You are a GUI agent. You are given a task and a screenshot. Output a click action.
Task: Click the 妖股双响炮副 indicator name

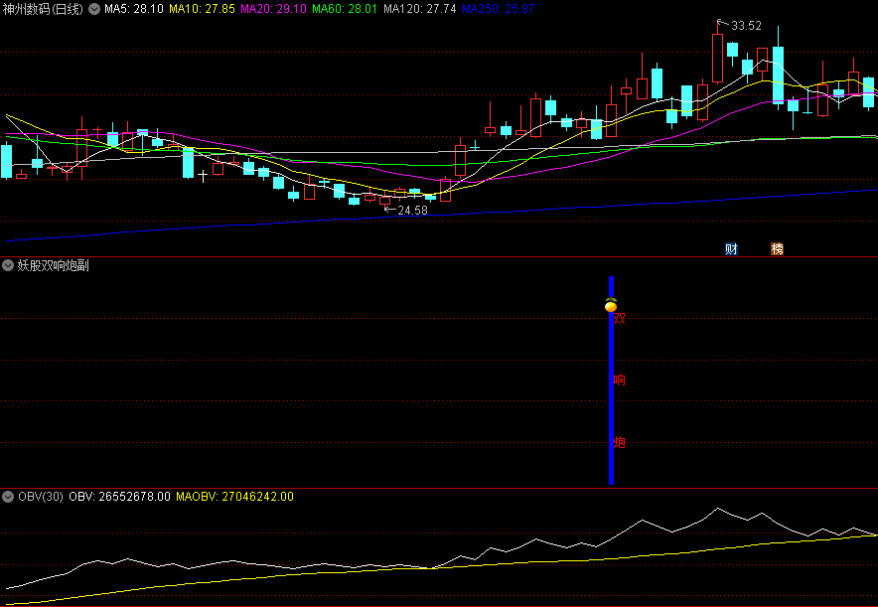[54, 265]
